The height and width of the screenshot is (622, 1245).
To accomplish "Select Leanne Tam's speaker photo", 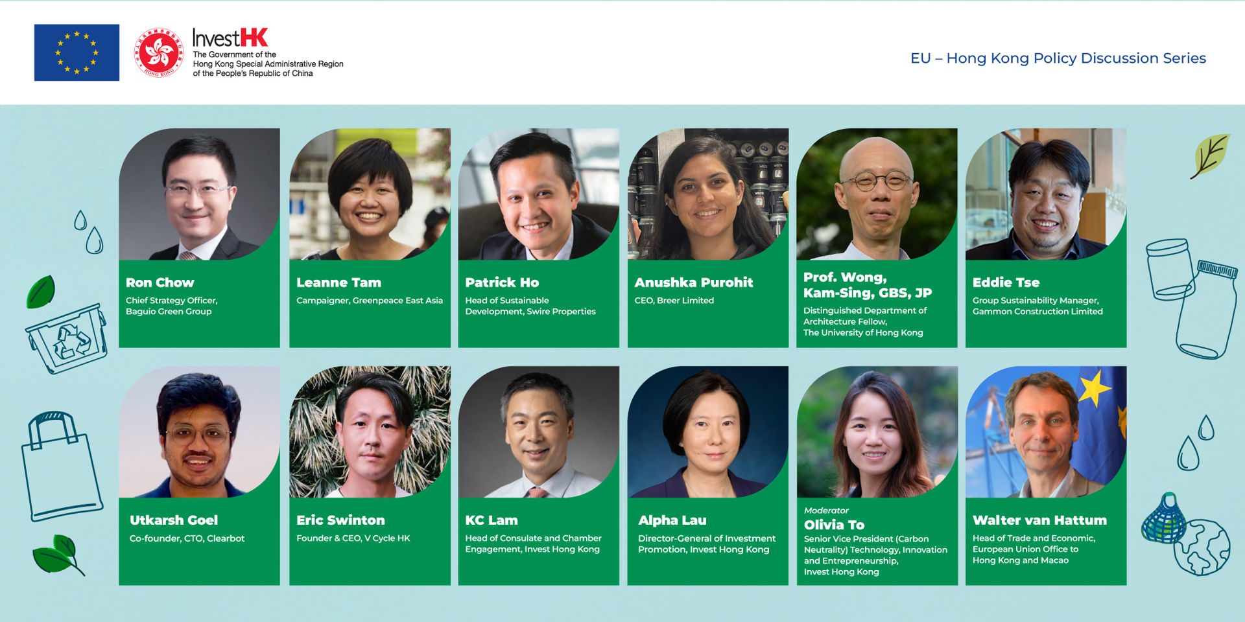I will point(370,194).
